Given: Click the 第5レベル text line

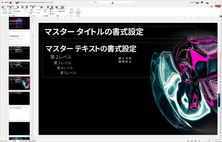Looking at the screenshot, I should [68, 73].
